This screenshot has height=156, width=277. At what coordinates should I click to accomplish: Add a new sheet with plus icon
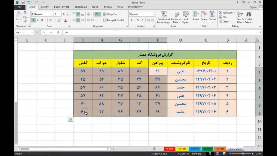tap(155, 149)
